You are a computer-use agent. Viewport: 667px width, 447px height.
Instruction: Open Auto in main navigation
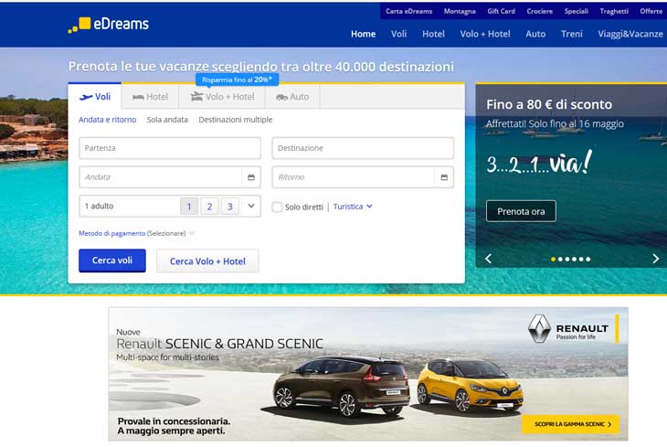pyautogui.click(x=535, y=34)
